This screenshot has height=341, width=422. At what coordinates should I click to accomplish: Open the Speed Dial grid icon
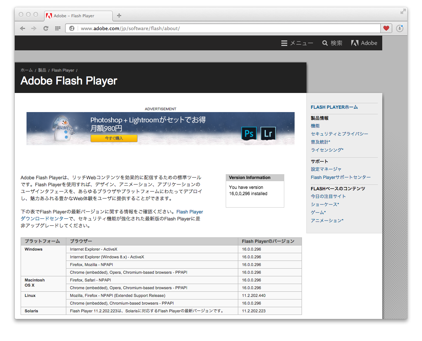pos(57,28)
